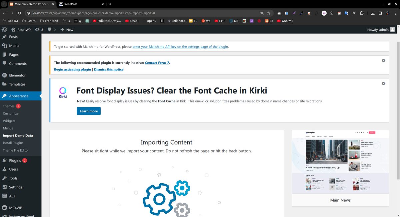Open the js bookmarks folder
Image resolution: width=400 pixels, height=217 pixels.
(x=66, y=21)
